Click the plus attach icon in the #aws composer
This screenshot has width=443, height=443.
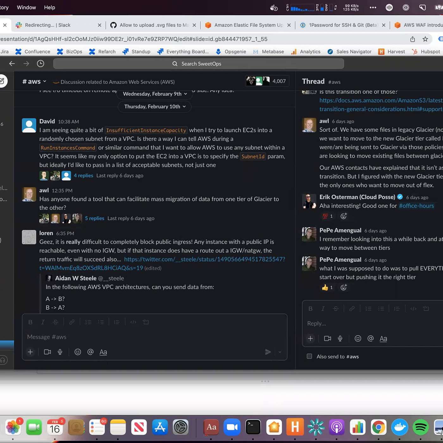pos(30,352)
